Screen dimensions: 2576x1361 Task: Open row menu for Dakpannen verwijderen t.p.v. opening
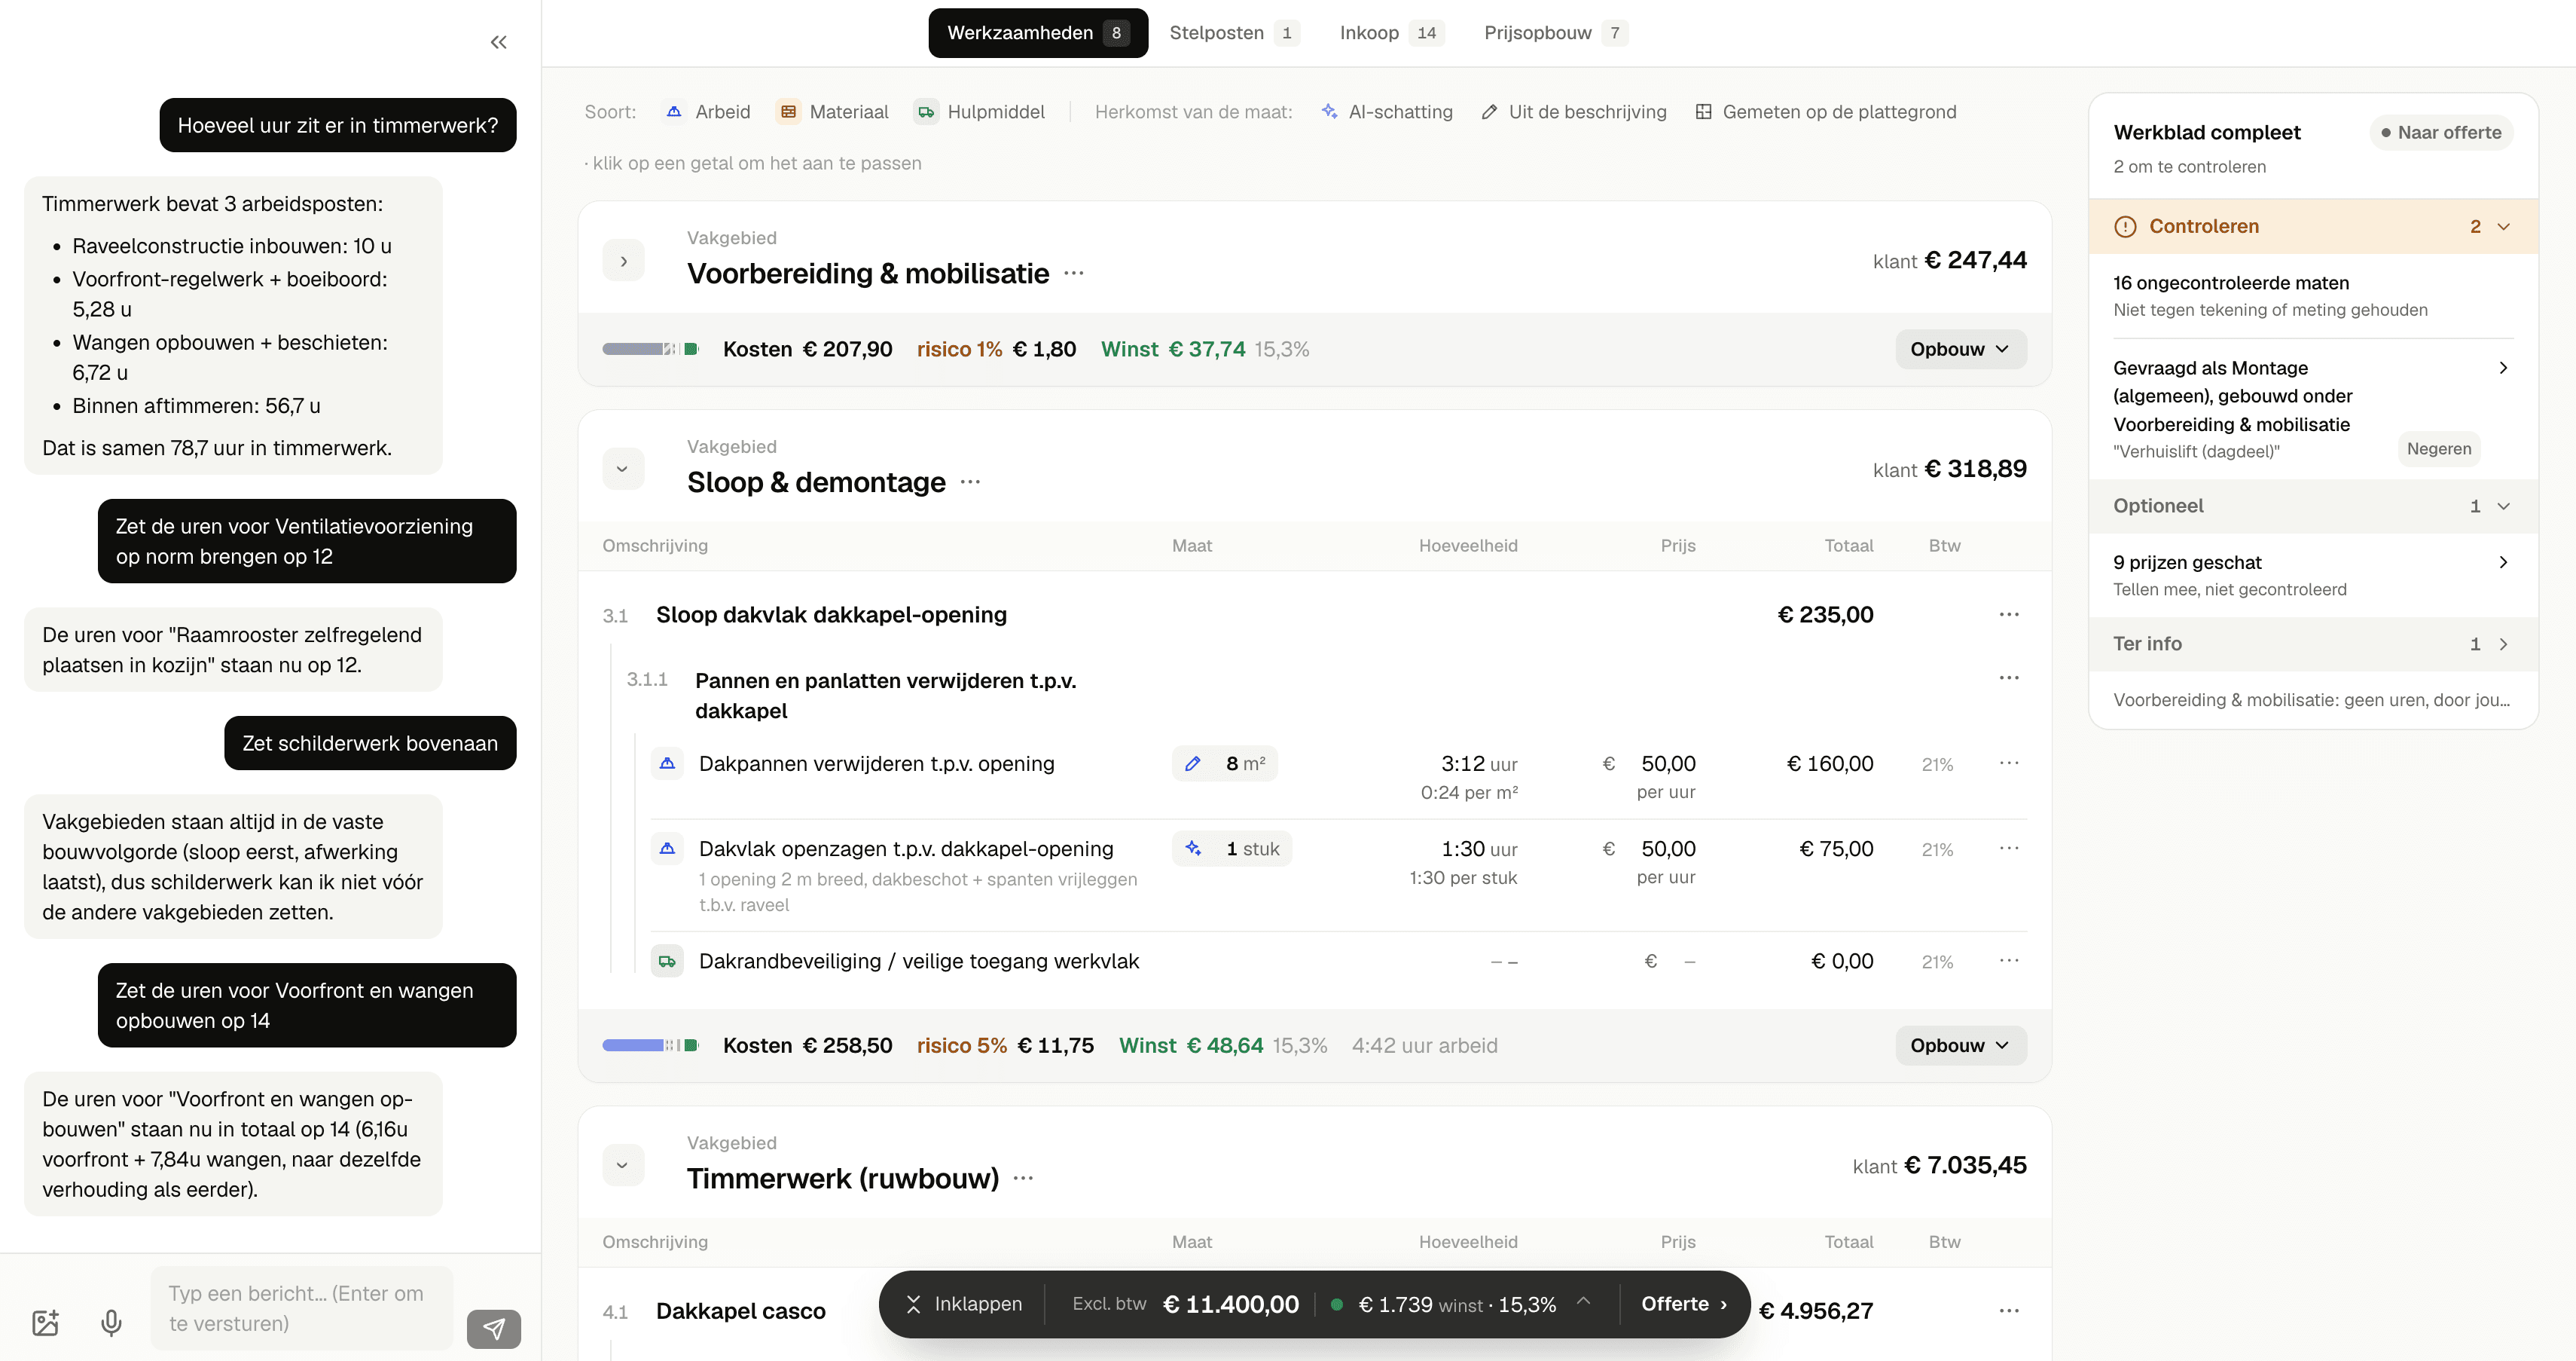2009,763
